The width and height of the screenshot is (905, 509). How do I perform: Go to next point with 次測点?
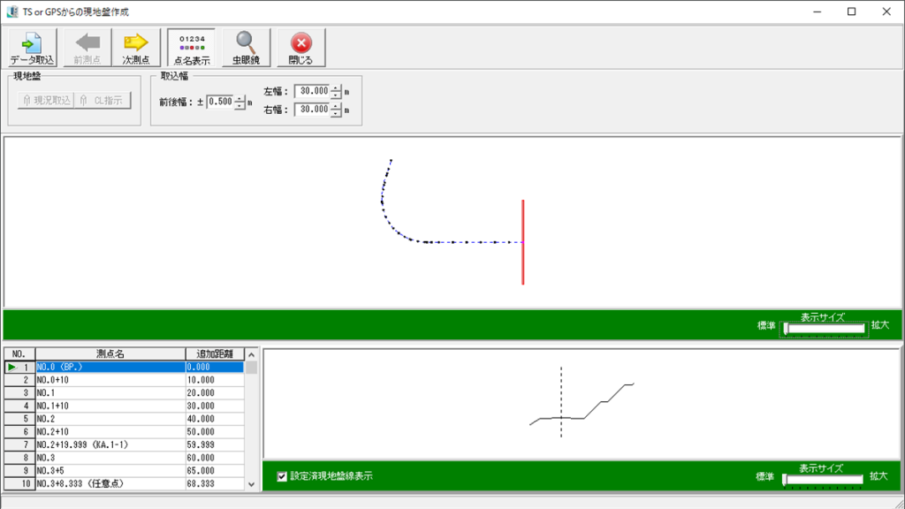pyautogui.click(x=135, y=48)
